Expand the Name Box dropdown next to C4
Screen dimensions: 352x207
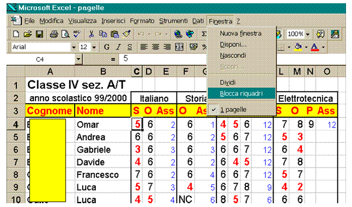(78, 59)
